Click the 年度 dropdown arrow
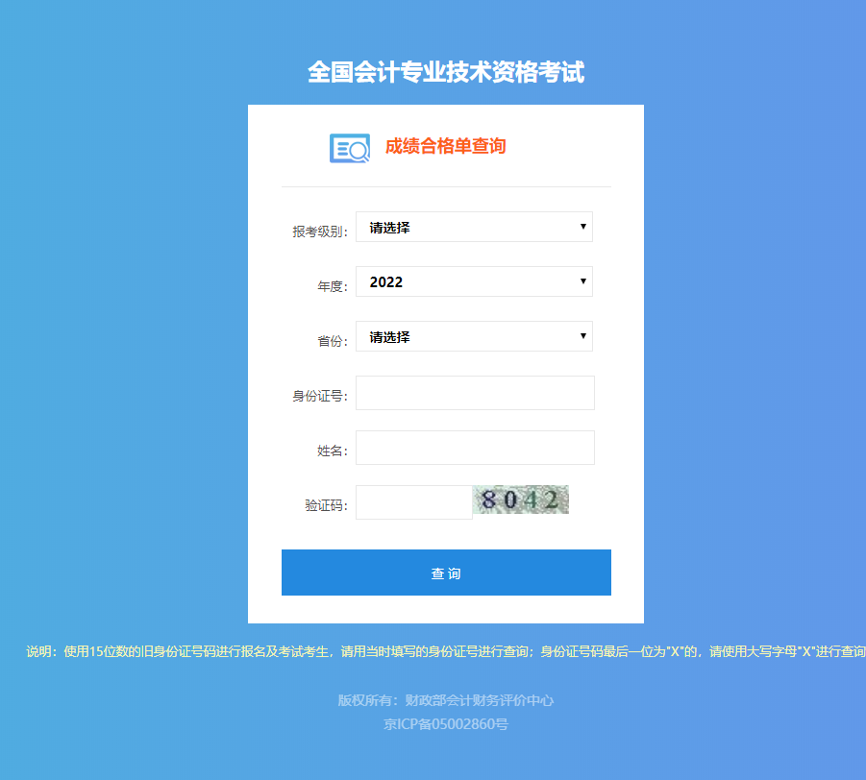 582,281
